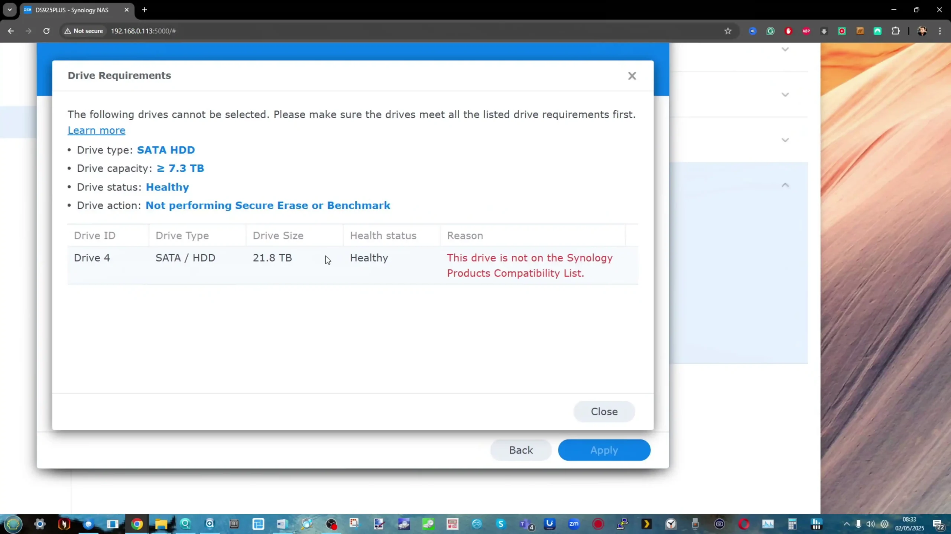The height and width of the screenshot is (534, 951).
Task: Open the Settings gear in taskbar
Action: point(40,524)
